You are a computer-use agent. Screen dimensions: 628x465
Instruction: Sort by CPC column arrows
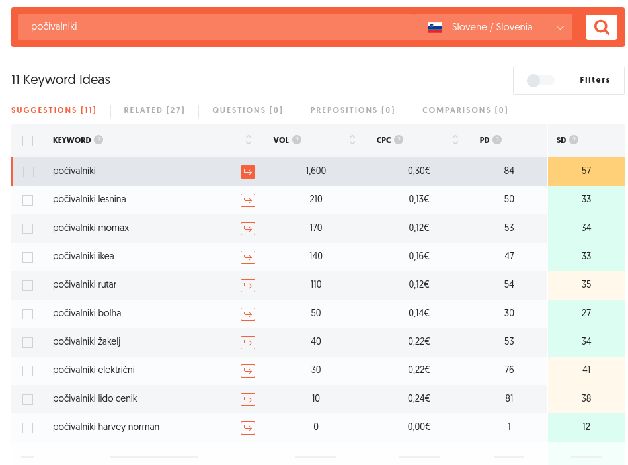(455, 140)
